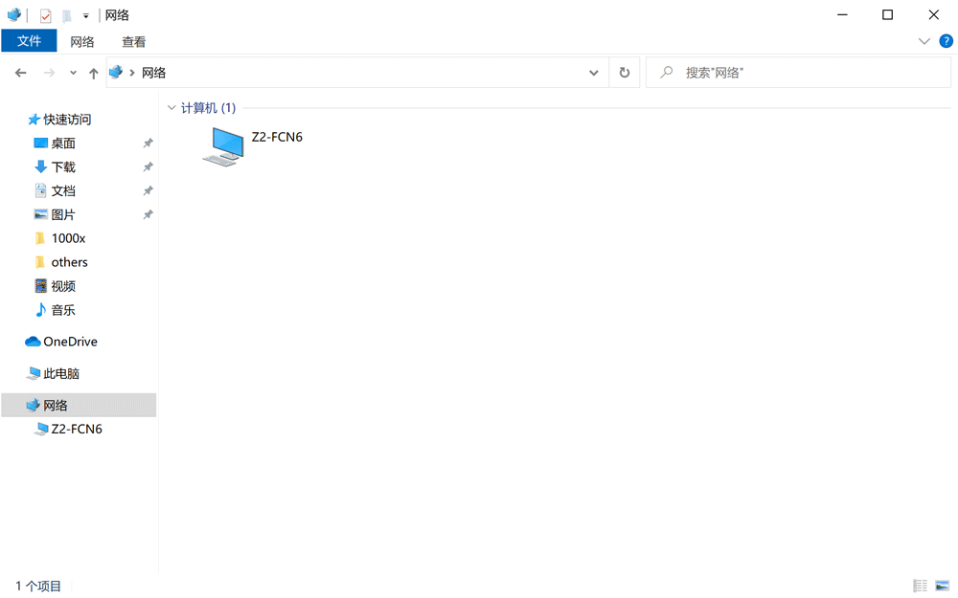Switch to large icons view in status bar
Screen dimensions: 958x598
[942, 586]
